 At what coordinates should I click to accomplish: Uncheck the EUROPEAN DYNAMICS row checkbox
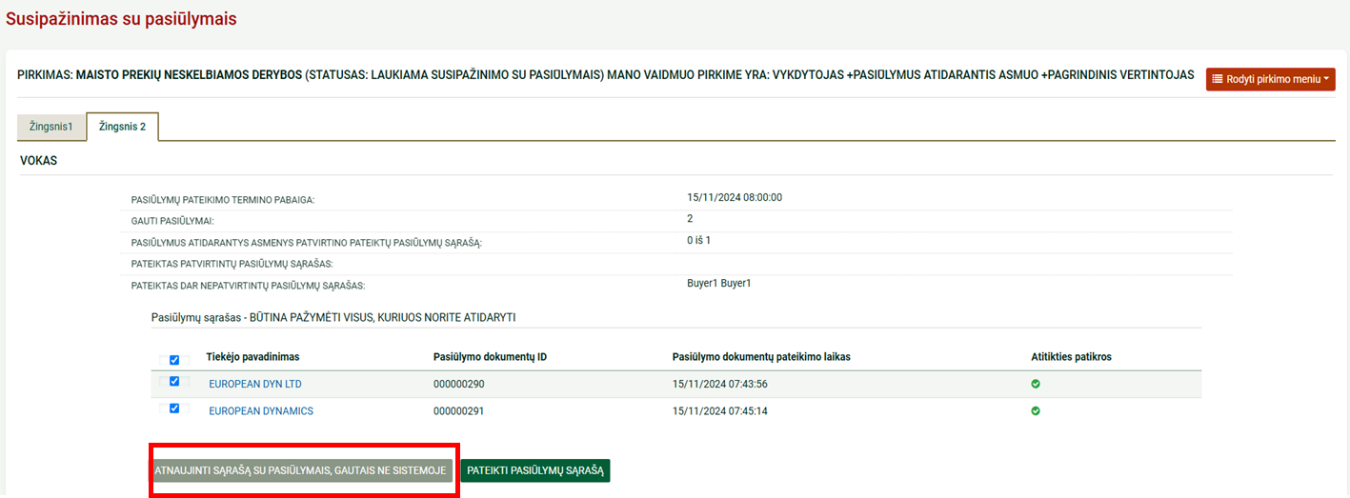[174, 408]
